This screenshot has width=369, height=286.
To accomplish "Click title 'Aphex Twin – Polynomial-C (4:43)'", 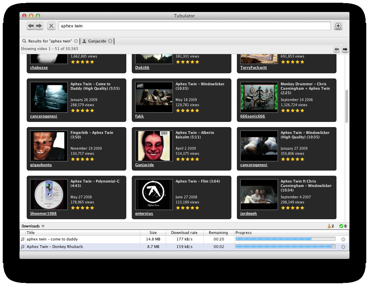I will 95,183.
